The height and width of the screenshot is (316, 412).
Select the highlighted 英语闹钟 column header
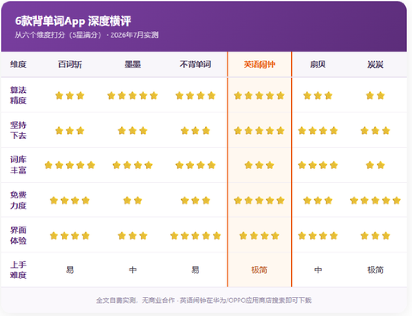pos(259,64)
